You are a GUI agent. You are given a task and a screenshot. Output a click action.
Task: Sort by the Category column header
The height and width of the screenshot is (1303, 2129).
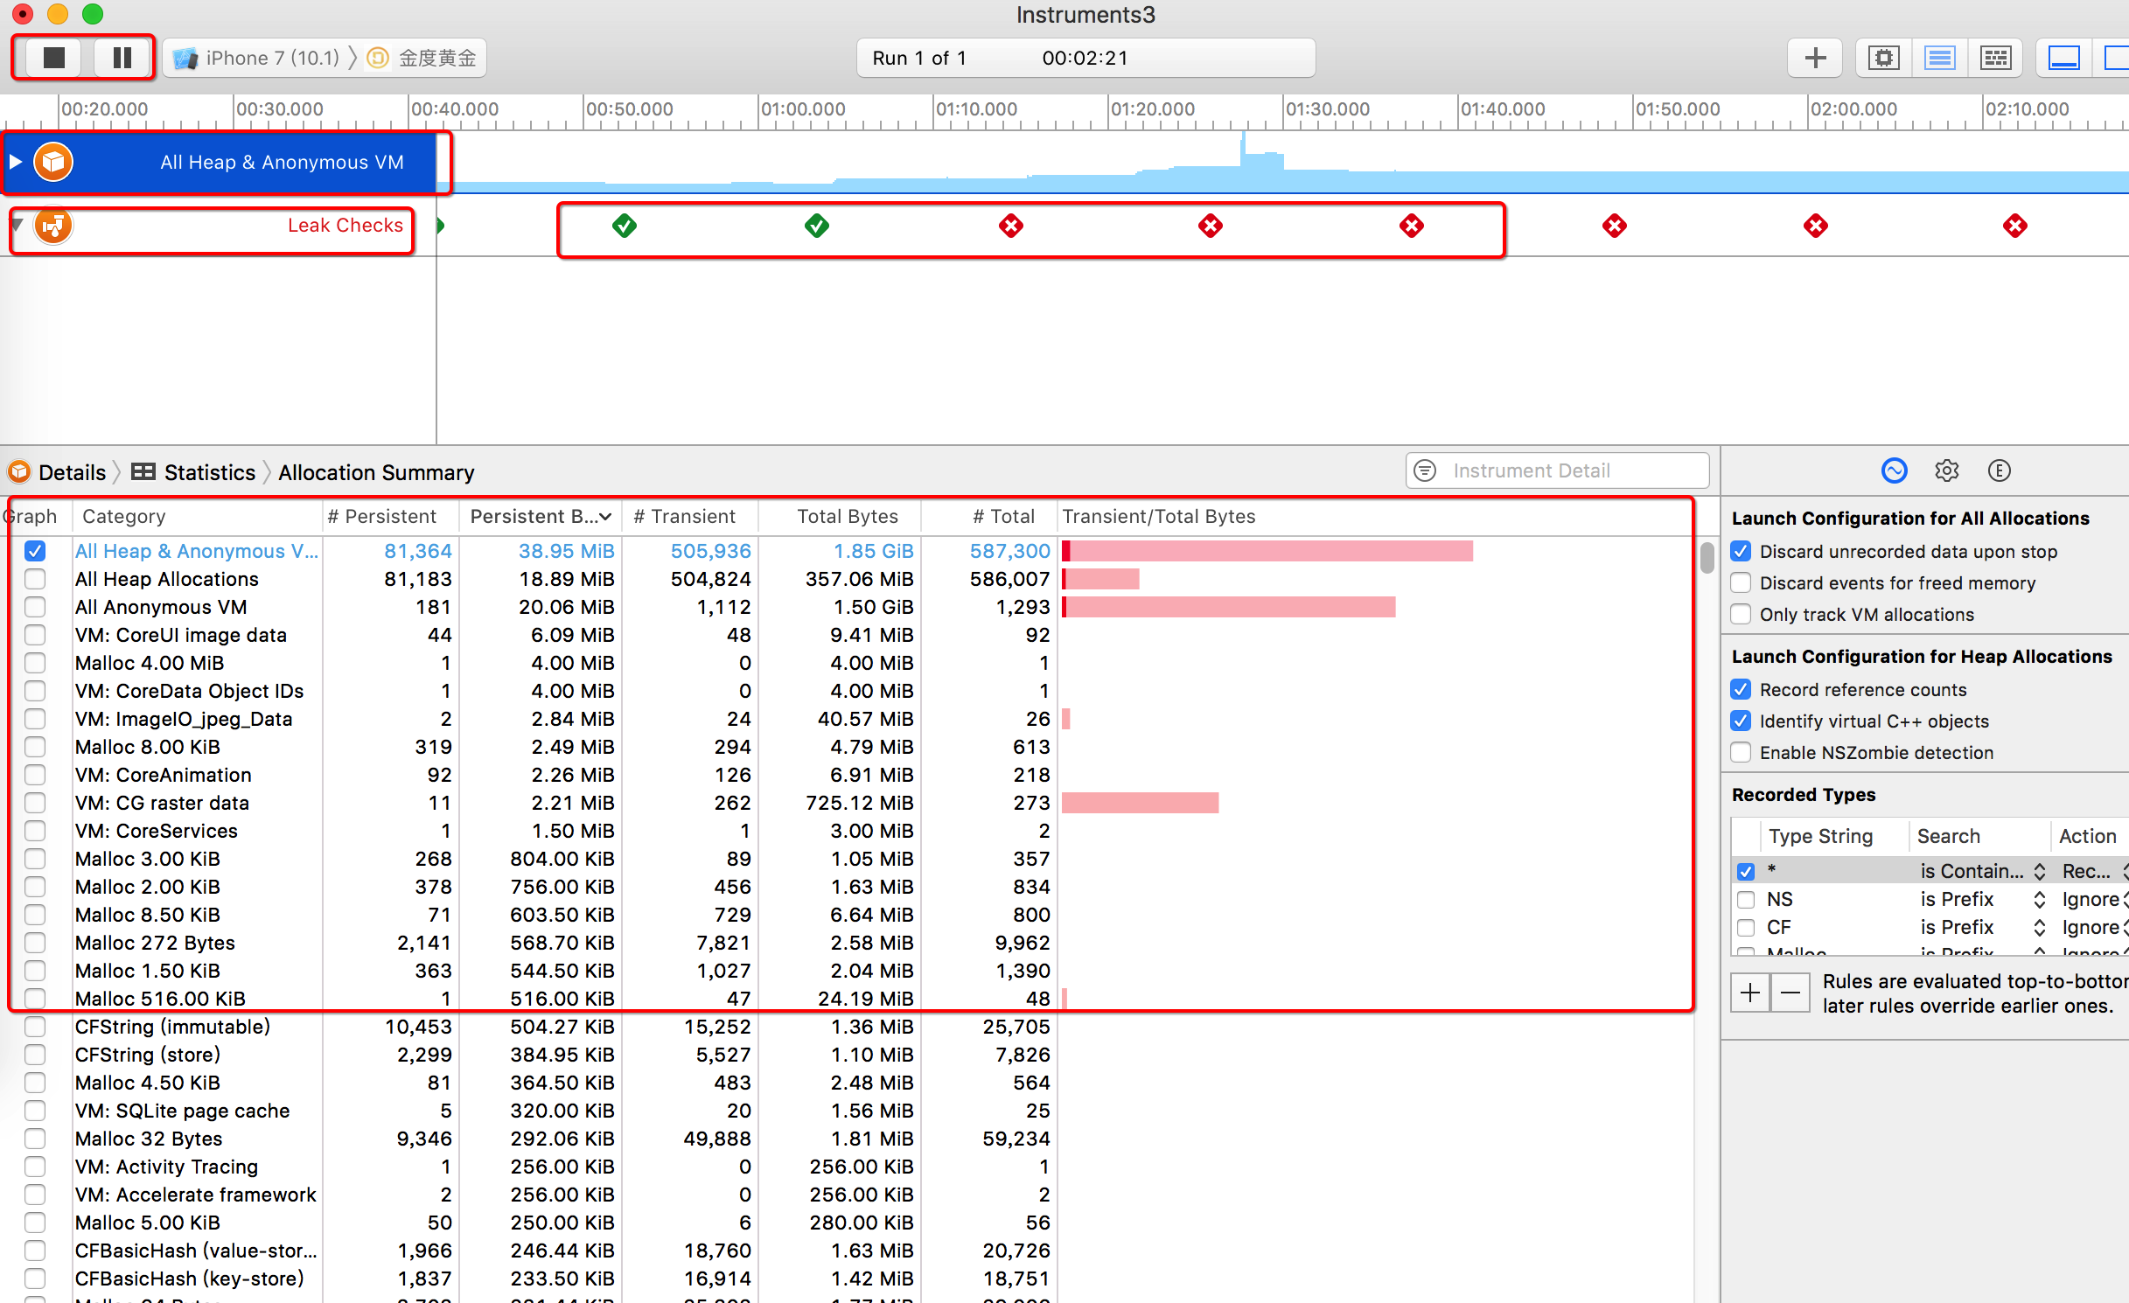[198, 516]
